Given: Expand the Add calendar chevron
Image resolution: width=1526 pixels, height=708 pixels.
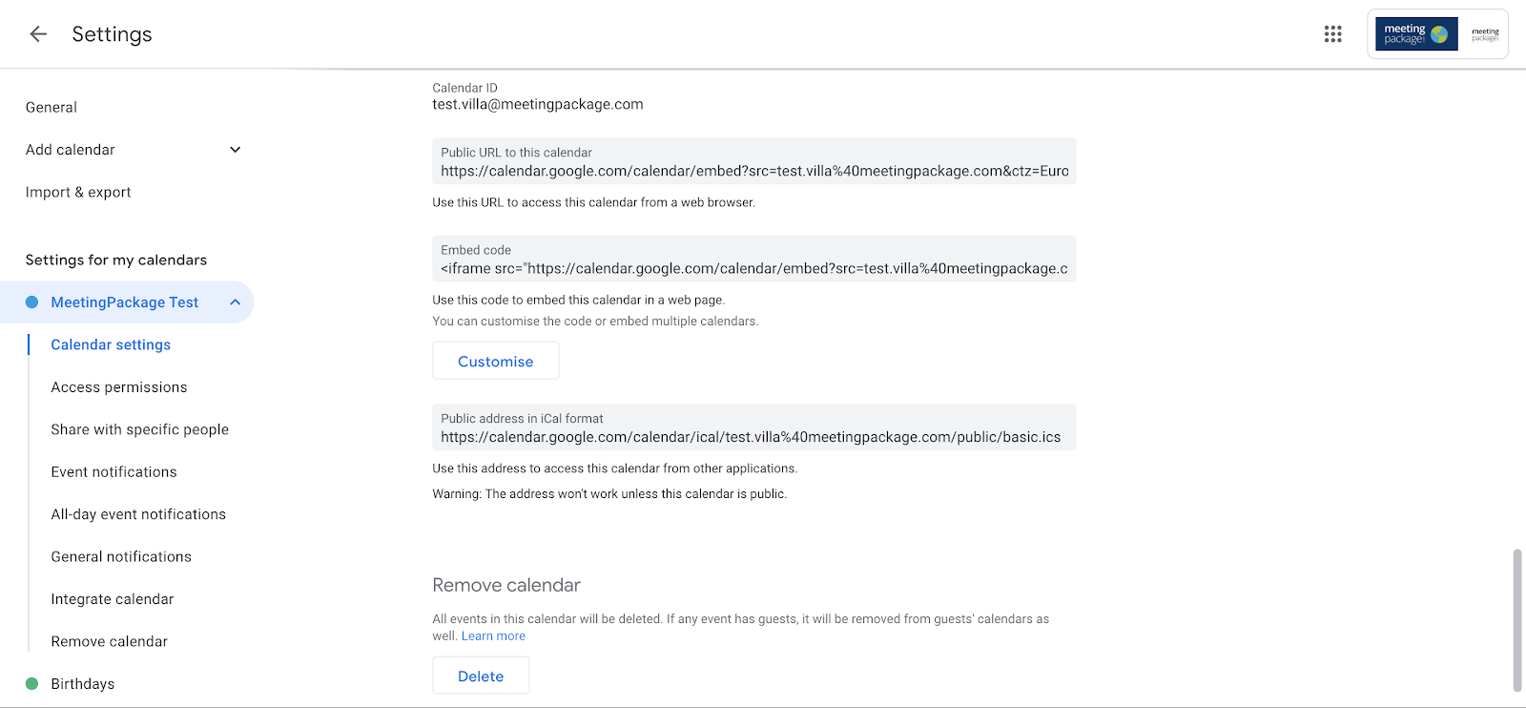Looking at the screenshot, I should [236, 150].
